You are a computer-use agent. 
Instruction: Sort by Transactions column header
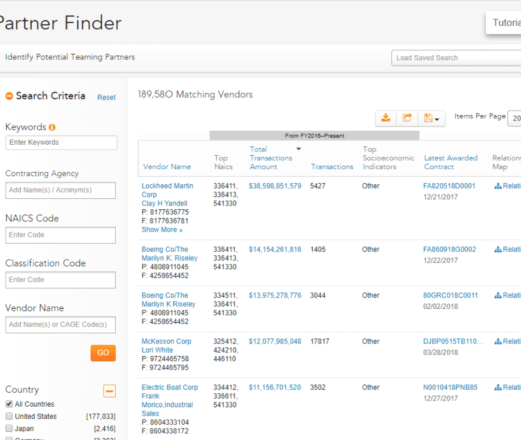click(332, 167)
